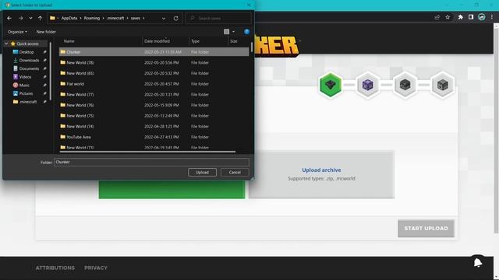The width and height of the screenshot is (499, 280).
Task: Open Downloads in the sidebar
Action: click(29, 61)
